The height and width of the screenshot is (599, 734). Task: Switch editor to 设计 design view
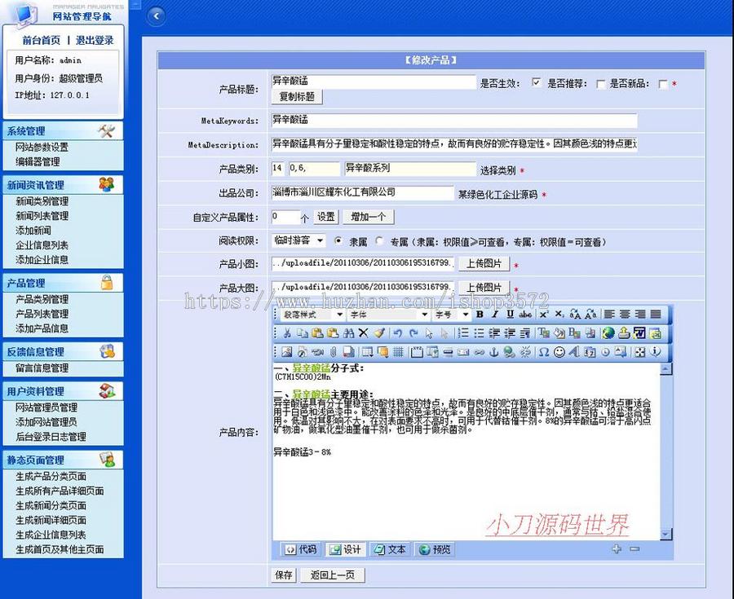(x=346, y=549)
